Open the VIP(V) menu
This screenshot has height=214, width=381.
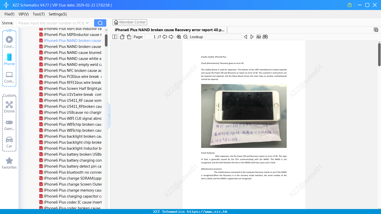[x=24, y=14]
